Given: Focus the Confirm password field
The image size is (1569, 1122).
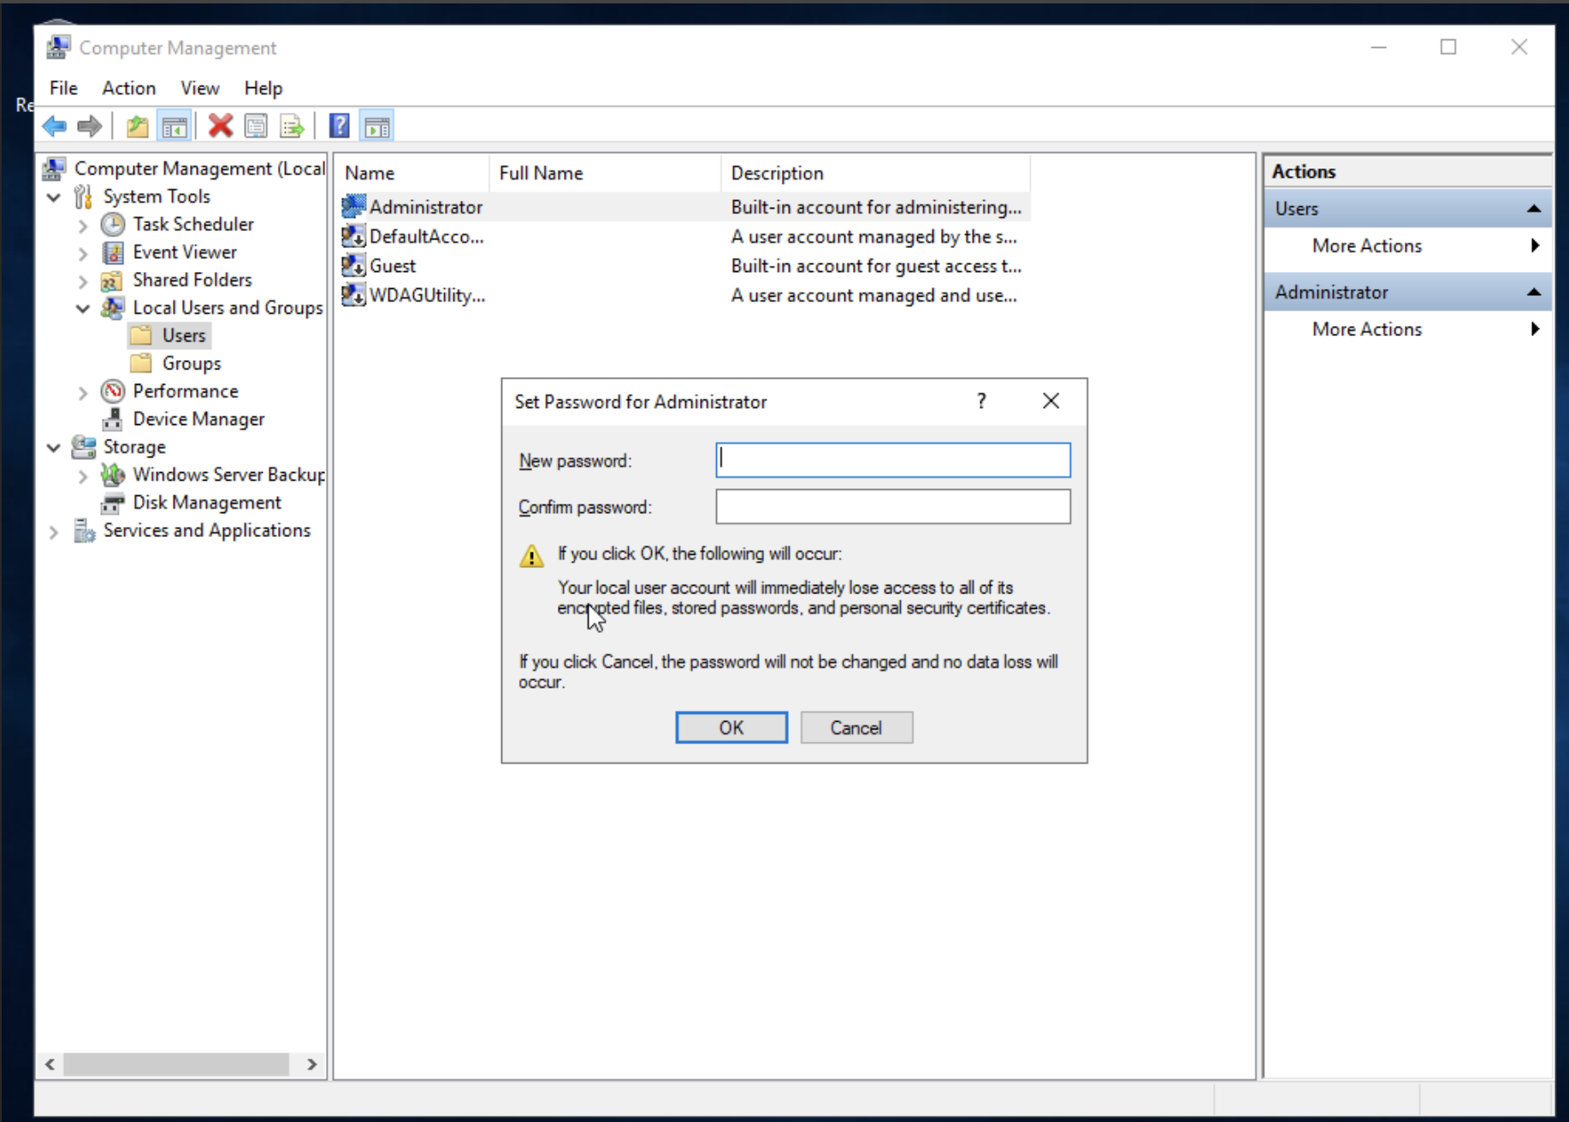Looking at the screenshot, I should click(x=892, y=507).
